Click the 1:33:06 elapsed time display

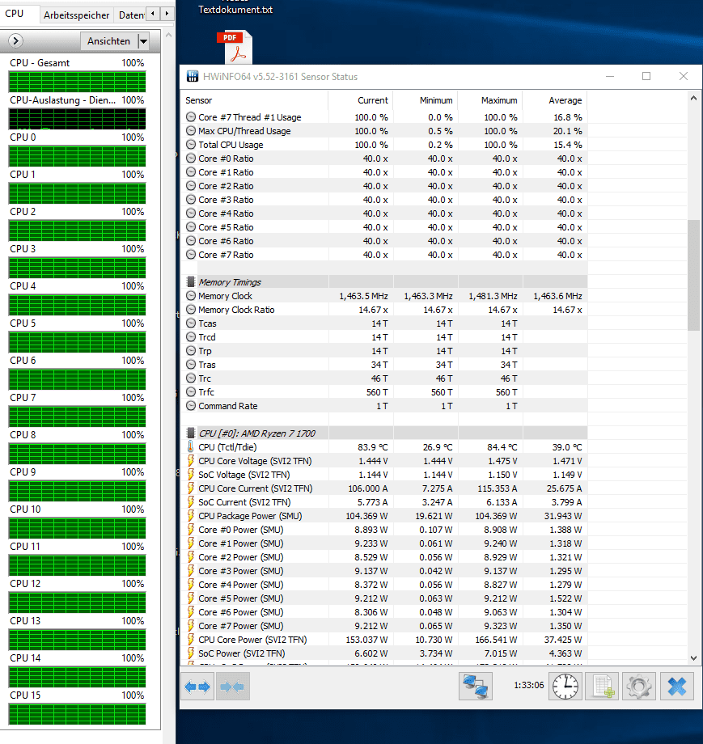click(529, 685)
